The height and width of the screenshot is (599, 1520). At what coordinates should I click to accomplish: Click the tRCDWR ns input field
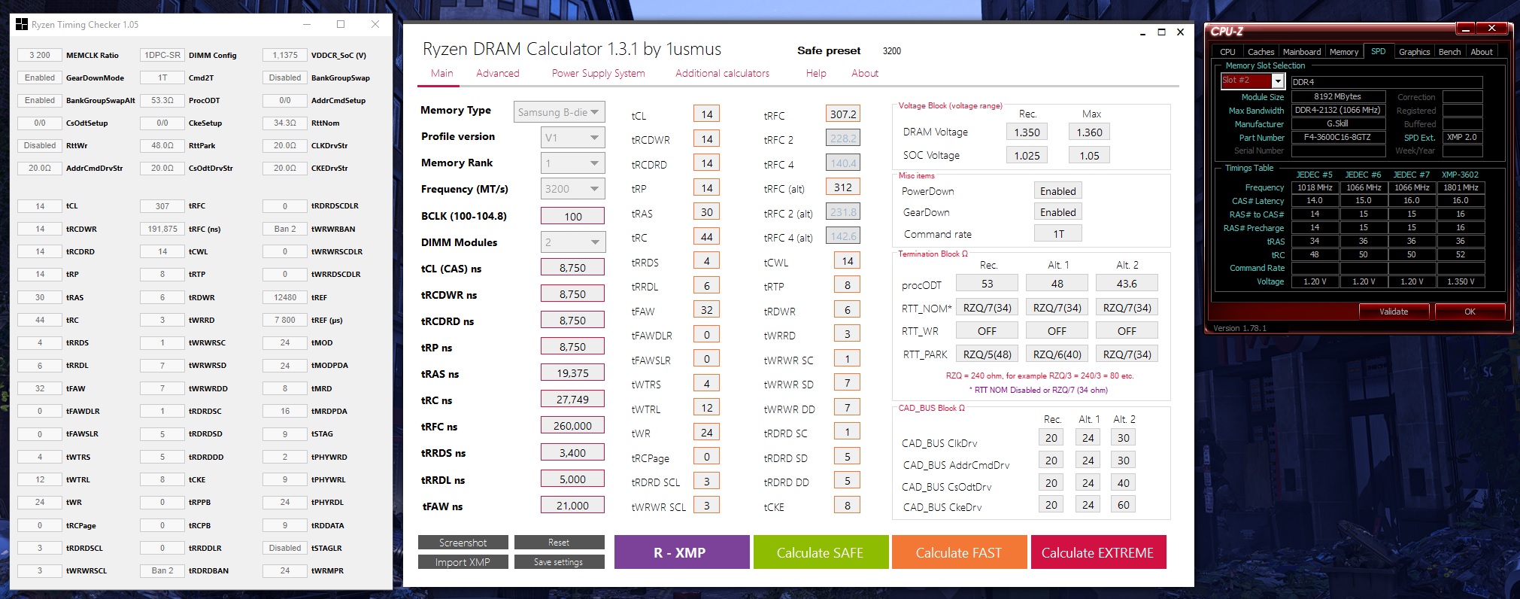pos(572,294)
